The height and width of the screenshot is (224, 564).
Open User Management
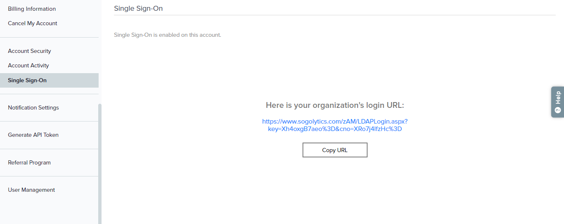point(31,190)
